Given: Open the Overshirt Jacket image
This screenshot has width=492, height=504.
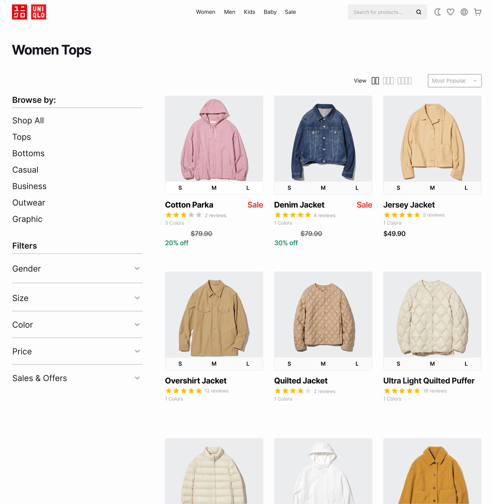Looking at the screenshot, I should 214,314.
